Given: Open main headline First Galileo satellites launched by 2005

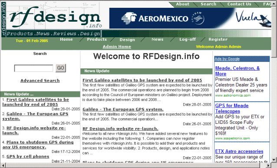Looking at the screenshot, I should tap(142, 80).
